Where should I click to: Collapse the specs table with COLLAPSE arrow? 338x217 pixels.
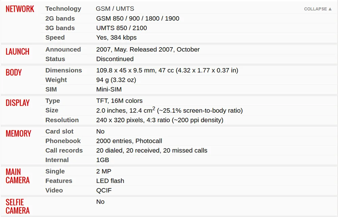pyautogui.click(x=318, y=9)
